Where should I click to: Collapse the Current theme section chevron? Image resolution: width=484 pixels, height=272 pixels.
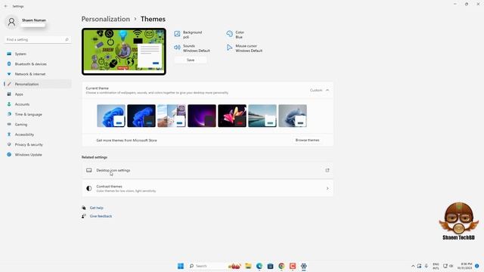(x=327, y=90)
